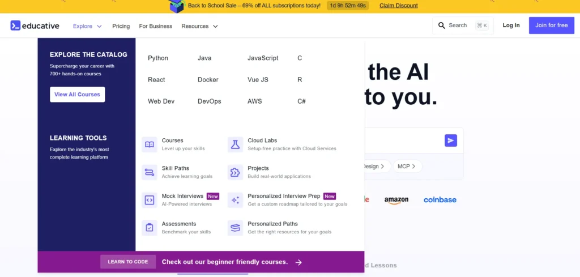The height and width of the screenshot is (277, 580).
Task: Click the Skill Paths icon
Action: (150, 172)
